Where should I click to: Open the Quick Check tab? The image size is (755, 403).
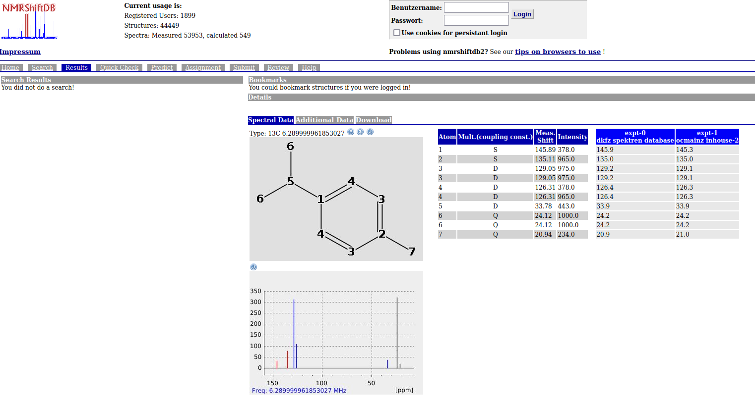click(119, 68)
